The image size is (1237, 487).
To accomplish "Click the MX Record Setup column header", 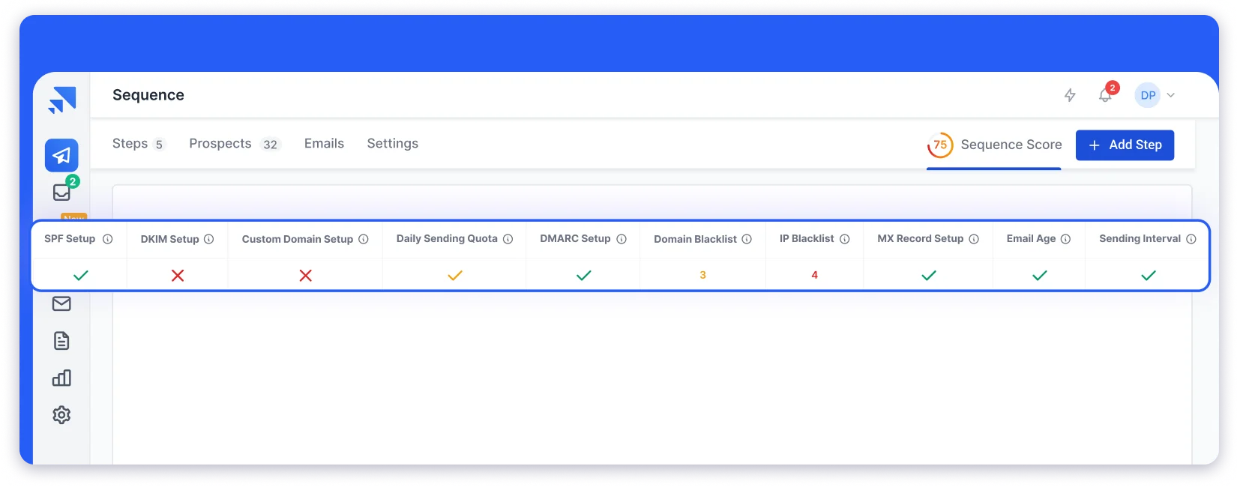I will [x=921, y=239].
